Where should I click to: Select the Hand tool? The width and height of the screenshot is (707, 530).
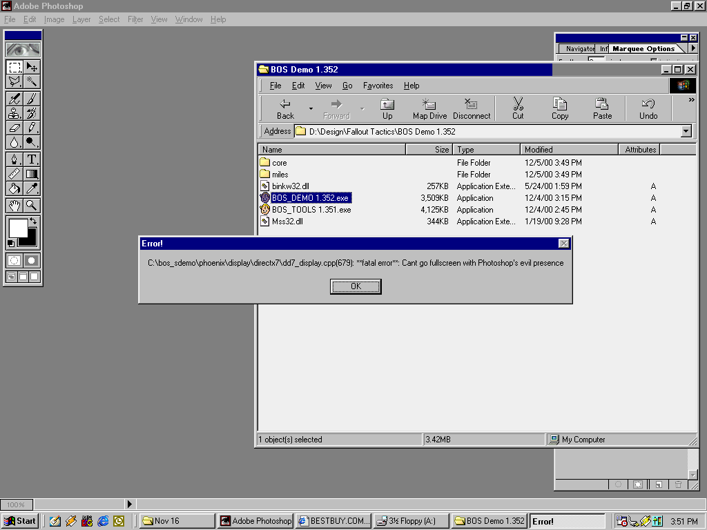click(15, 206)
